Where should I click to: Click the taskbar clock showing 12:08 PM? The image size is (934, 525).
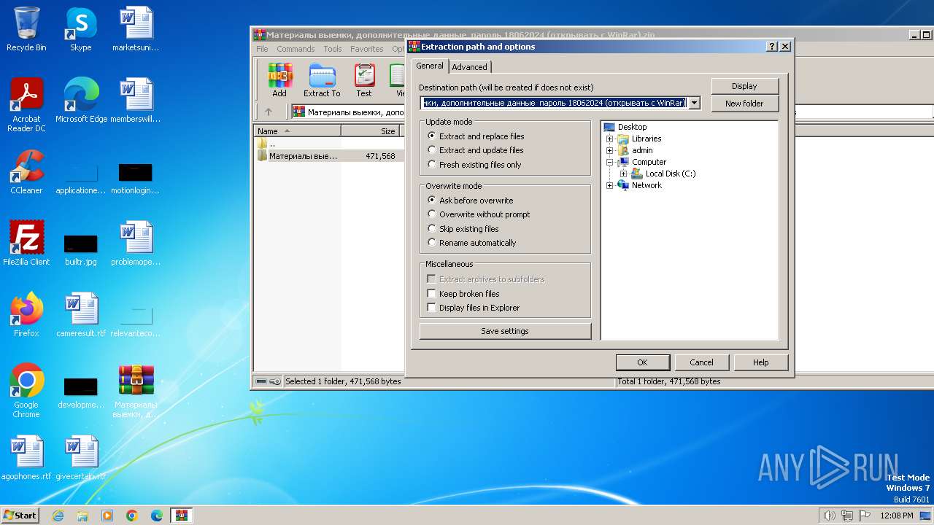(x=897, y=516)
